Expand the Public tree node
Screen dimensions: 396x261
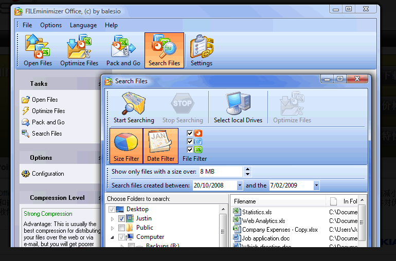pos(113,228)
